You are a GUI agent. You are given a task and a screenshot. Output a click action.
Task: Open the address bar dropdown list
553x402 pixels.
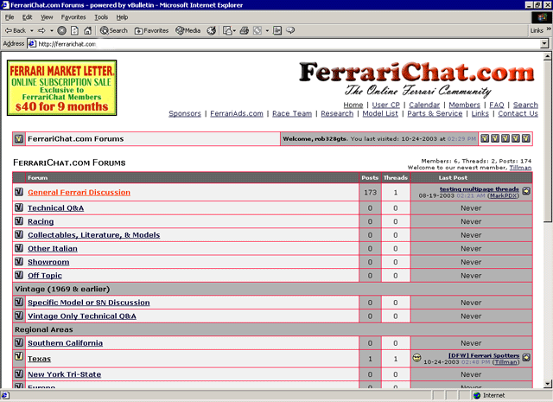(544, 44)
